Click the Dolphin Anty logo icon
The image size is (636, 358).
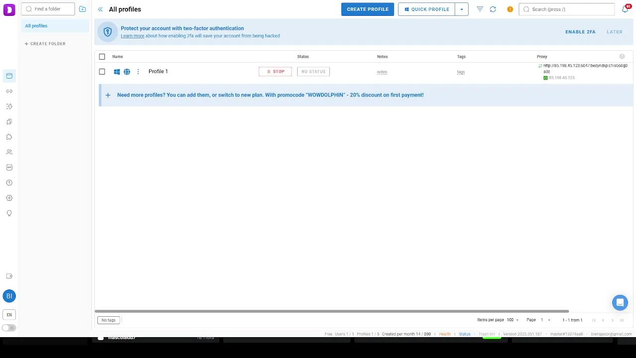(x=9, y=9)
